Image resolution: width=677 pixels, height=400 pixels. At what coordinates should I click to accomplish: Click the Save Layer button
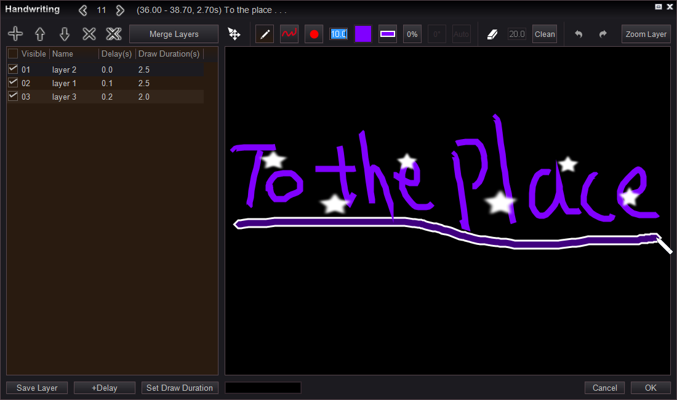click(x=37, y=388)
